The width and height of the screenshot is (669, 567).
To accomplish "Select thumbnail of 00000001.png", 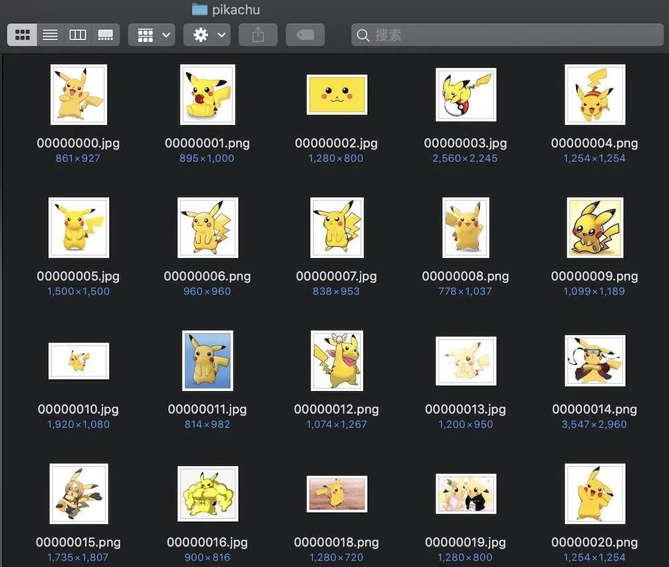I will point(207,95).
